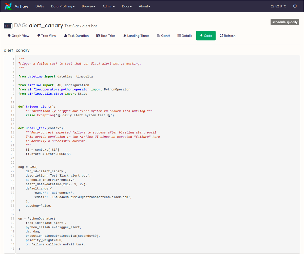Viewport: 304px width, 254px height.
Task: Click the Code lightning bolt icon
Action: 201,36
